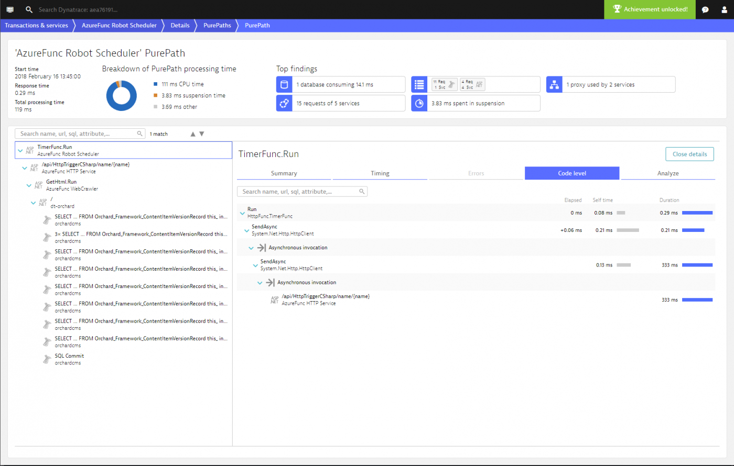
Task: Collapse the Run HttpFunc.TimerFunc row
Action: 242,213
